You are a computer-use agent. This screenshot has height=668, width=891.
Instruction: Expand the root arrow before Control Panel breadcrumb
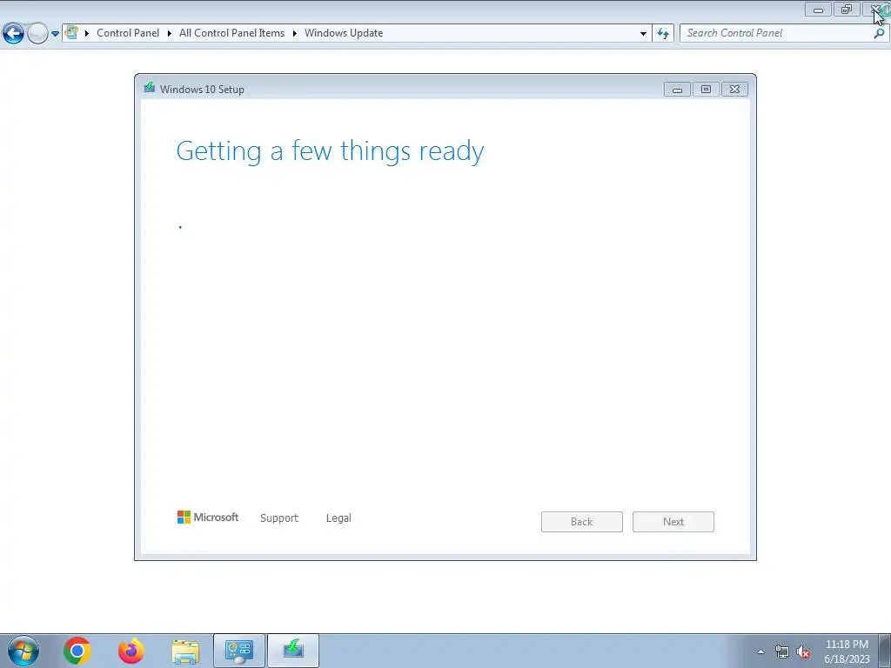pos(87,34)
